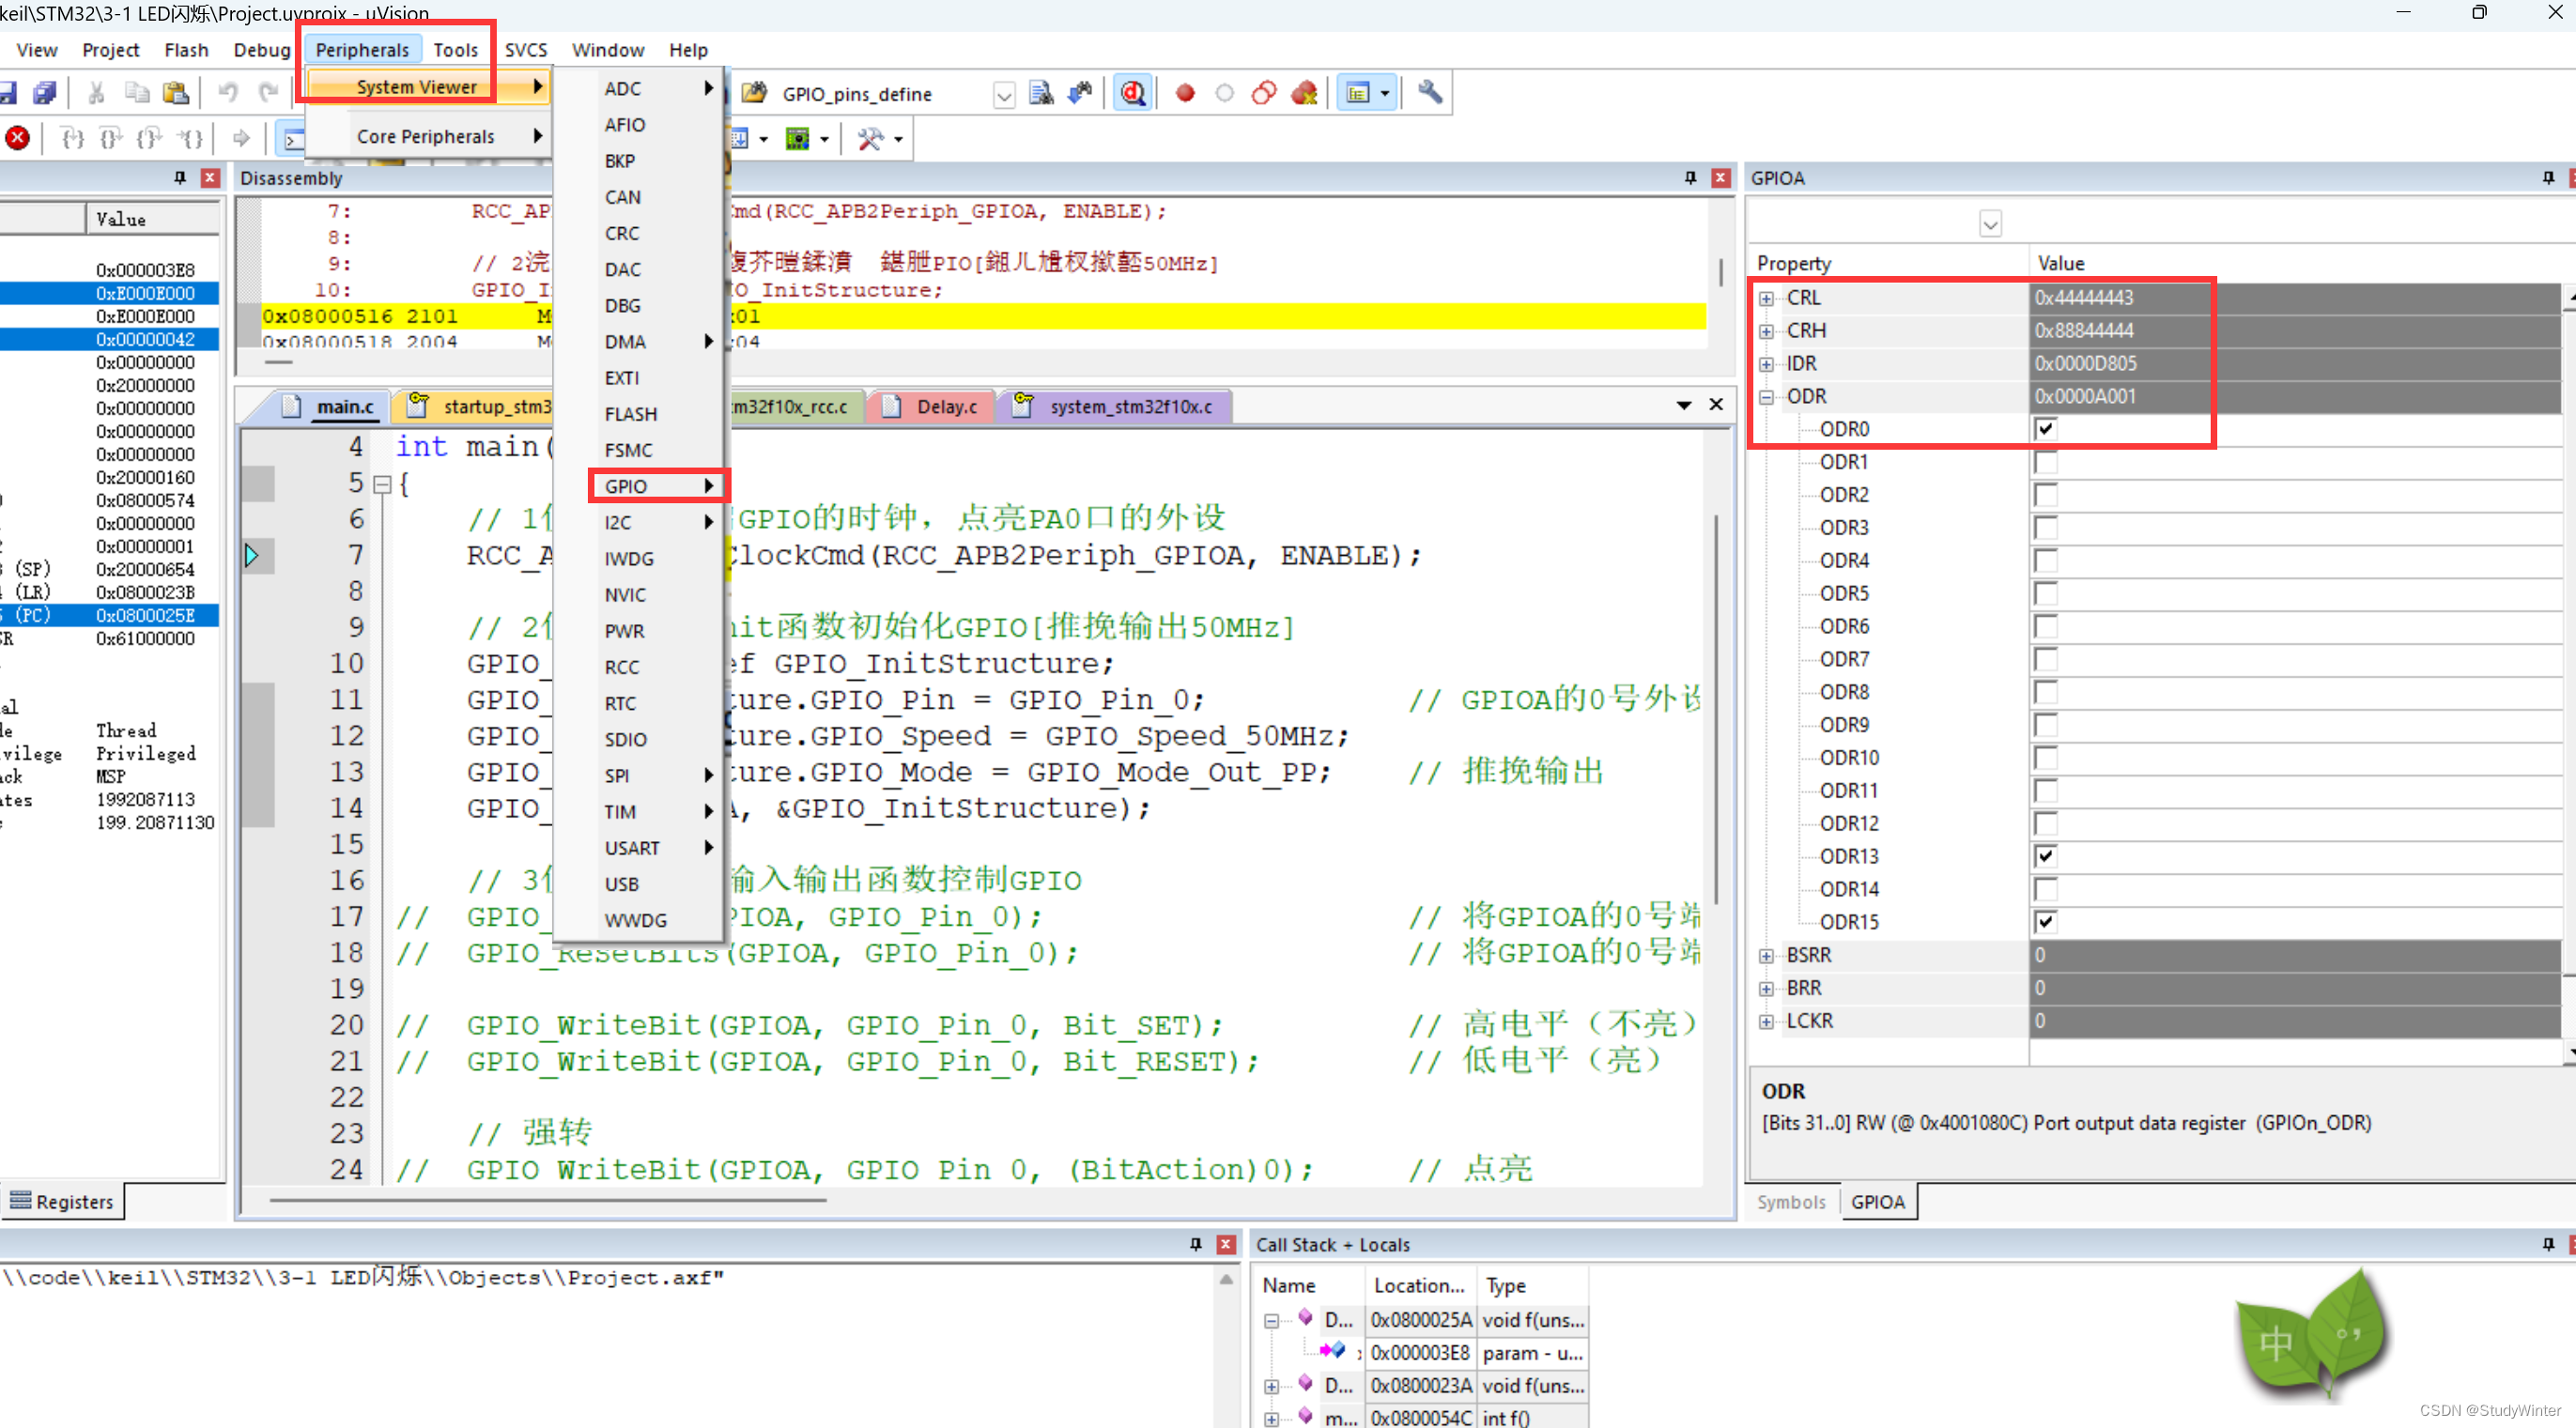Image resolution: width=2576 pixels, height=1428 pixels.
Task: Expand the CRH register node
Action: click(1766, 331)
